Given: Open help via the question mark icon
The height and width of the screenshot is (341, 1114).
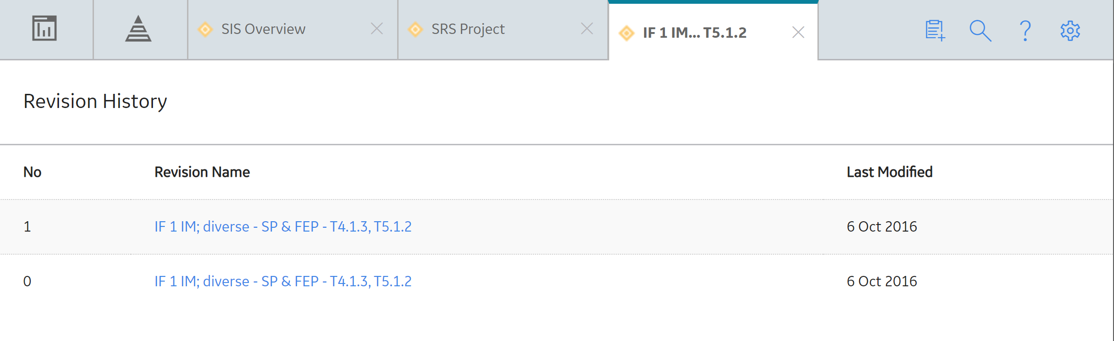Looking at the screenshot, I should [x=1025, y=31].
